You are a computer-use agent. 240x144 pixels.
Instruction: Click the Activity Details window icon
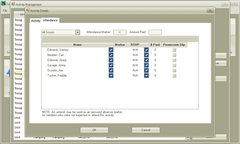point(28,10)
